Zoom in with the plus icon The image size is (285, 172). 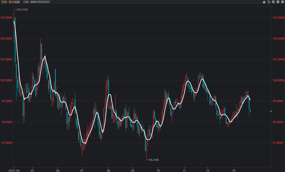pyautogui.click(x=273, y=2)
